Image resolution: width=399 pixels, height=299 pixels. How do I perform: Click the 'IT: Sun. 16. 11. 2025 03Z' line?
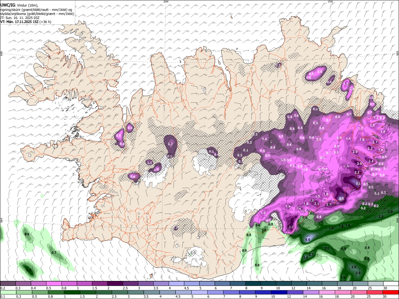pyautogui.click(x=20, y=18)
